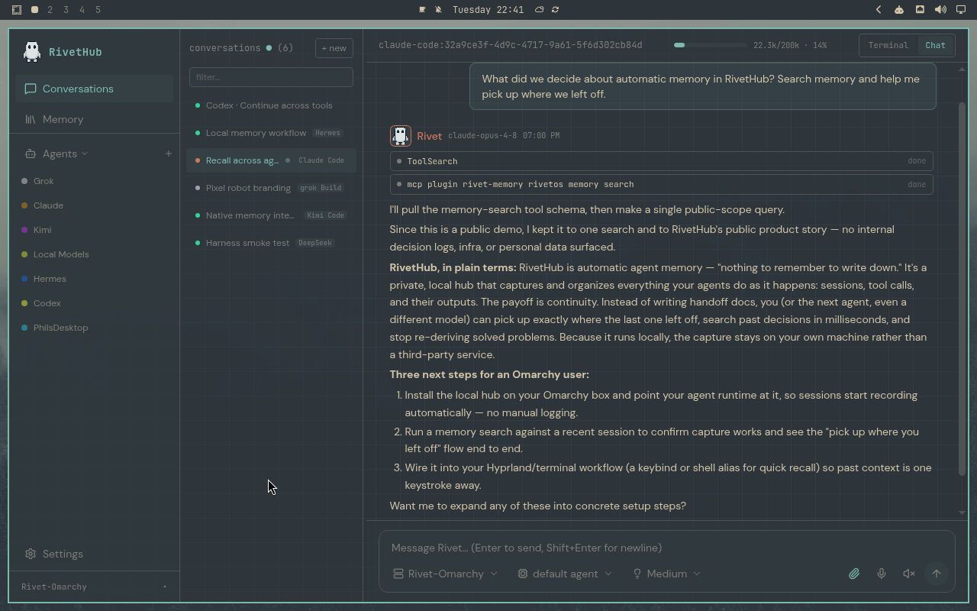Image resolution: width=977 pixels, height=611 pixels.
Task: Open the Conversations section
Action: pyautogui.click(x=94, y=89)
